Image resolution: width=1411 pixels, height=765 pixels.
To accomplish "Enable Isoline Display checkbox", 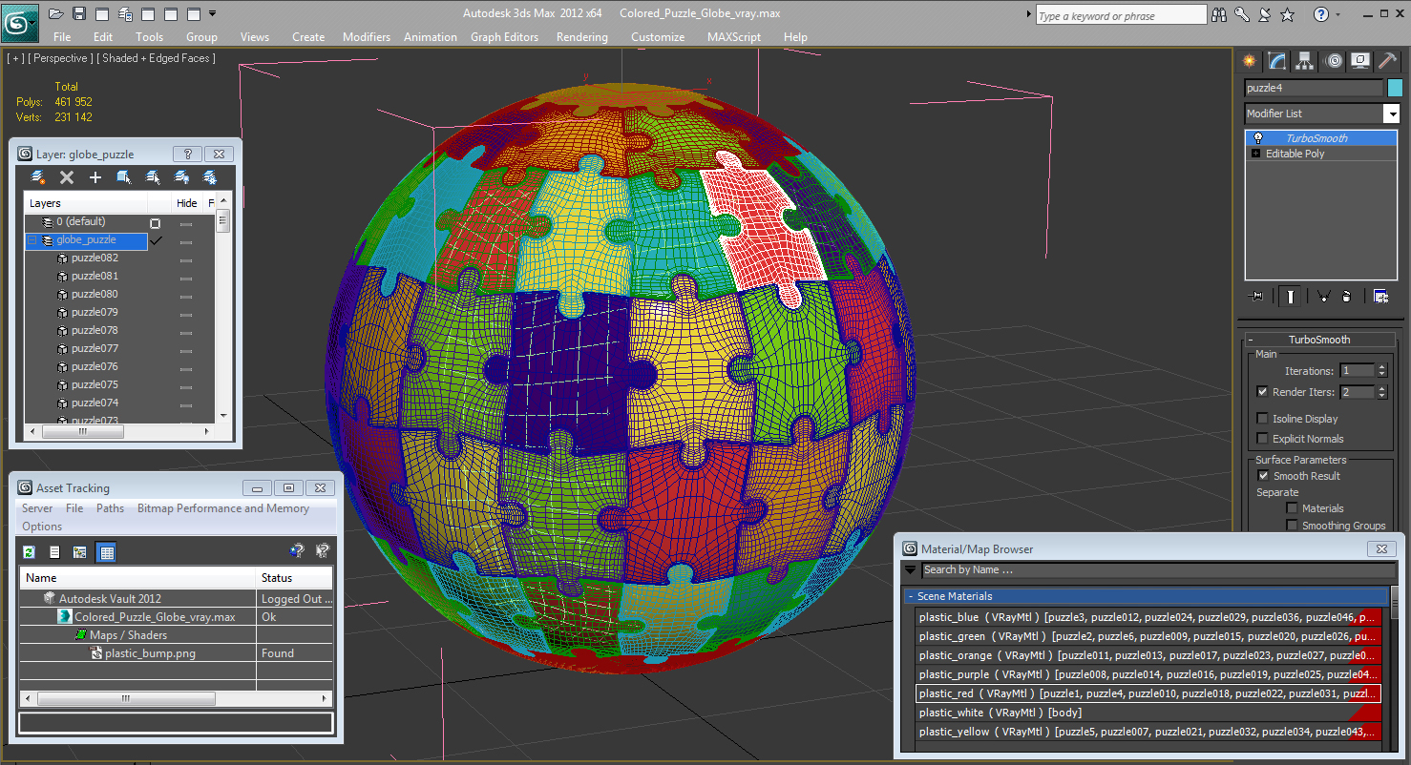I will pos(1263,419).
